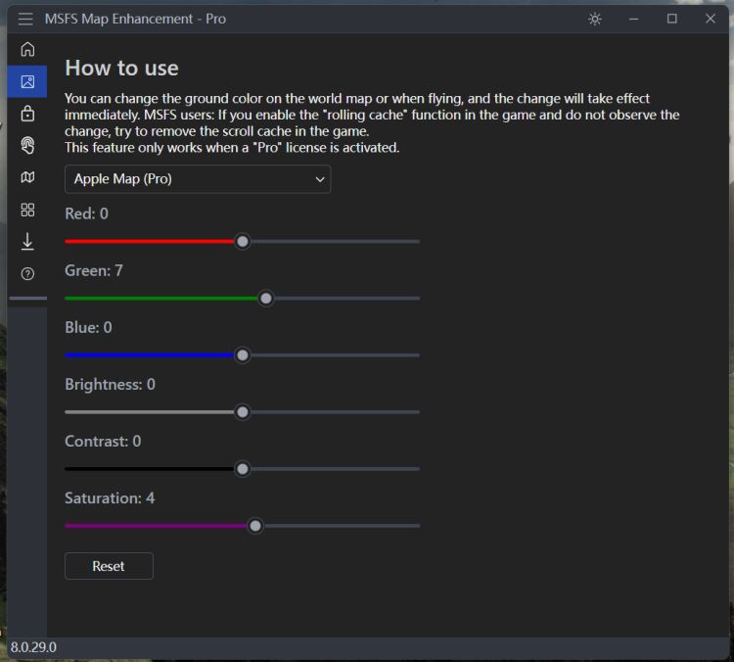Screen dimensions: 734x662
Task: Click the 'How to use' heading
Action: pos(121,68)
